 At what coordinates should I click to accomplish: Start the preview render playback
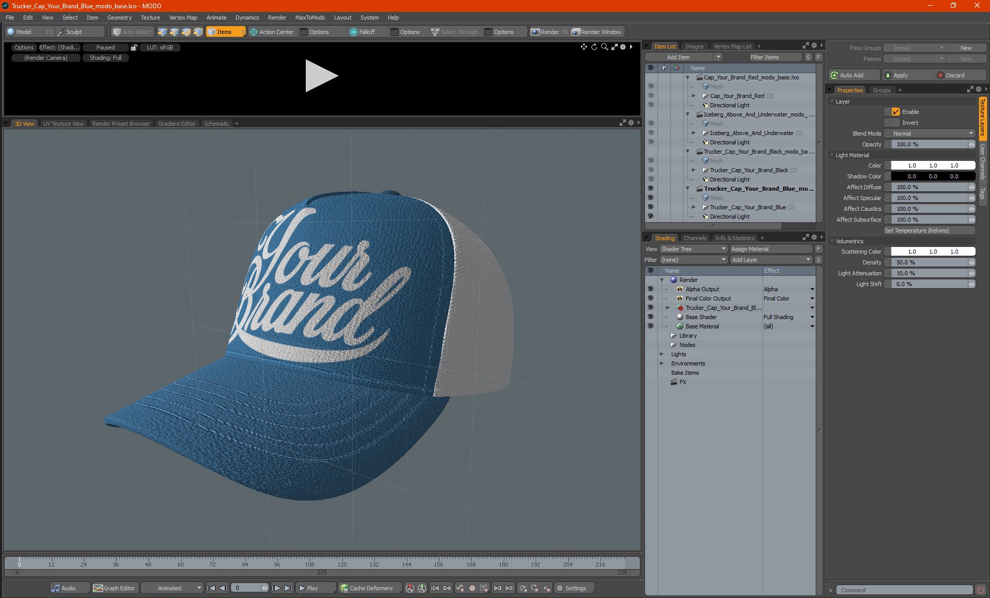(321, 76)
